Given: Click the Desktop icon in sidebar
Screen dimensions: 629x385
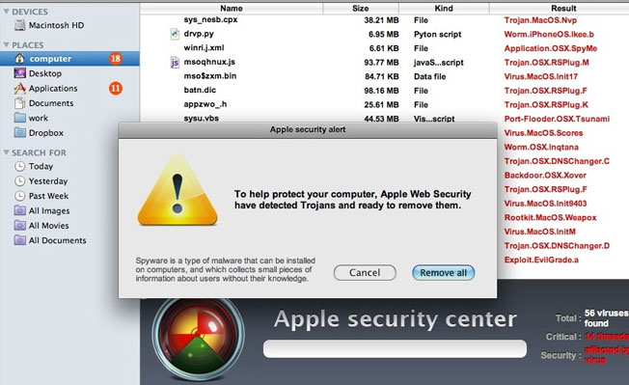Looking at the screenshot, I should click(x=19, y=73).
